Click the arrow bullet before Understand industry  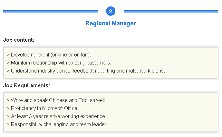pyautogui.click(x=8, y=71)
